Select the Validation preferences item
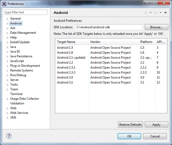This screenshot has height=145, width=172. click(17, 103)
